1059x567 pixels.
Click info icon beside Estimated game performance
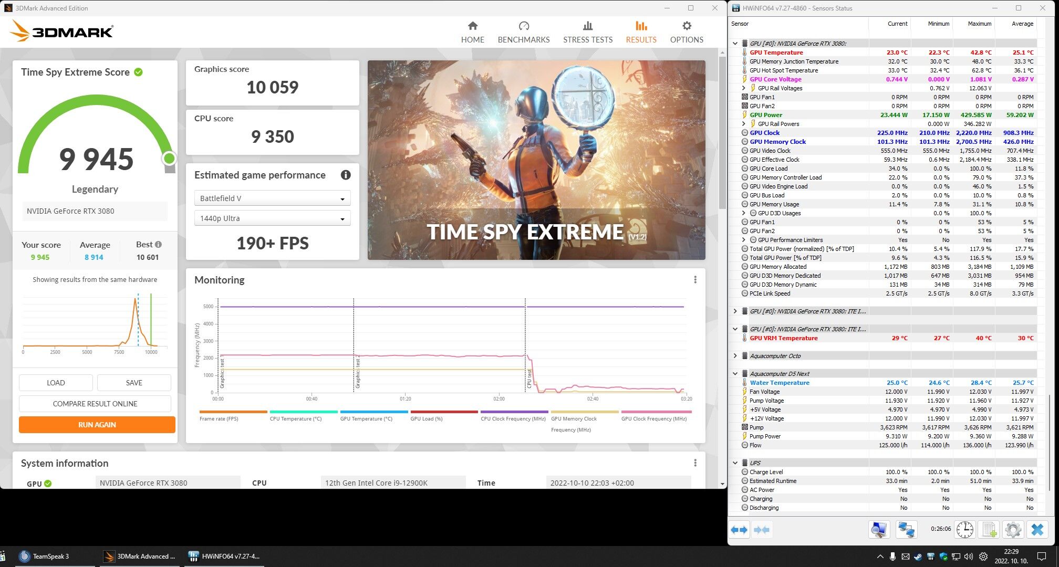346,175
